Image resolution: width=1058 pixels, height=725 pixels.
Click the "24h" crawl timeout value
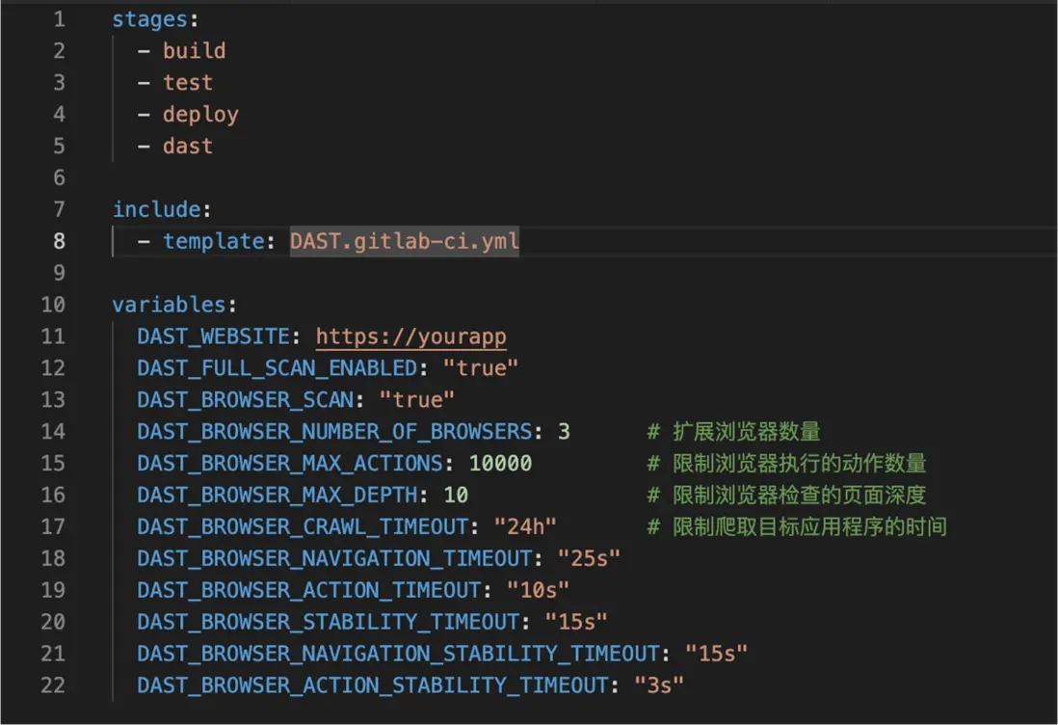pyautogui.click(x=525, y=526)
